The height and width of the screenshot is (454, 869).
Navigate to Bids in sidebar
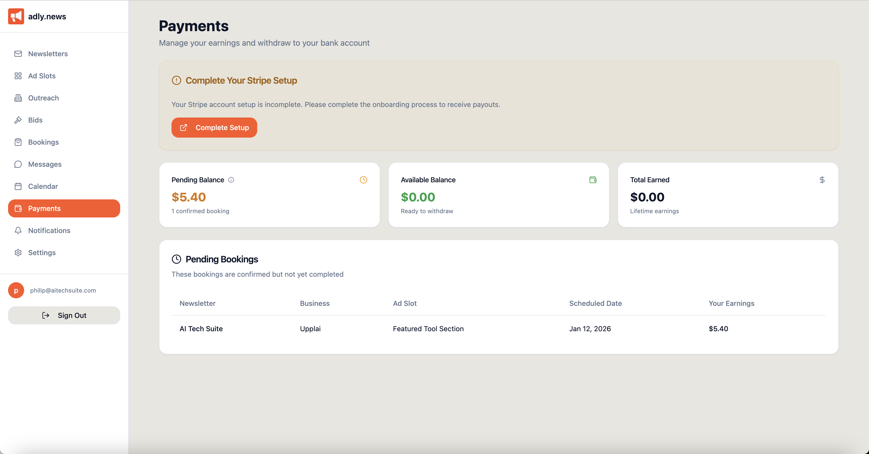point(35,120)
